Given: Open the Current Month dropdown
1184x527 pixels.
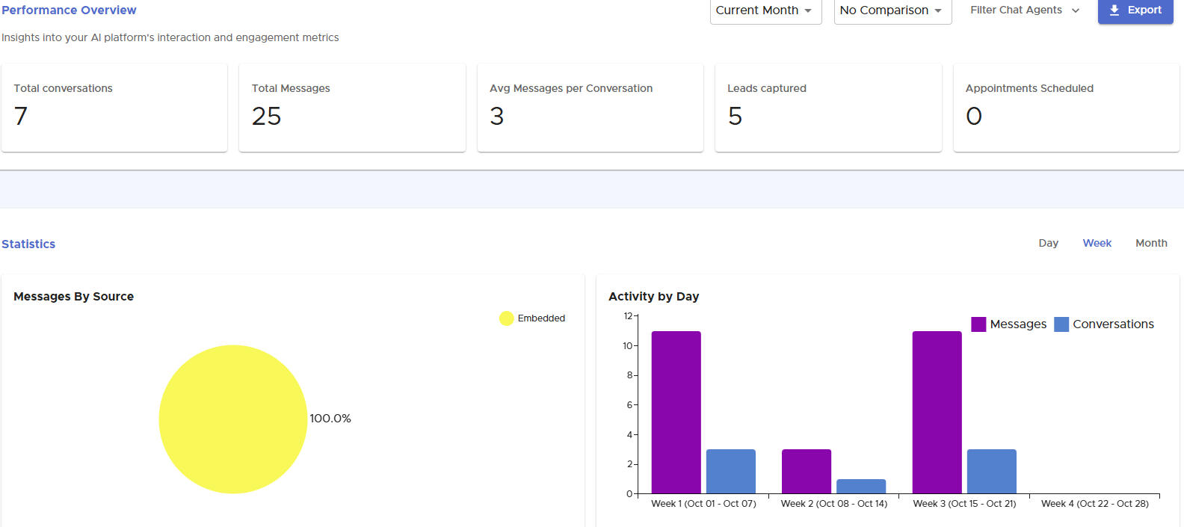Looking at the screenshot, I should (x=765, y=10).
